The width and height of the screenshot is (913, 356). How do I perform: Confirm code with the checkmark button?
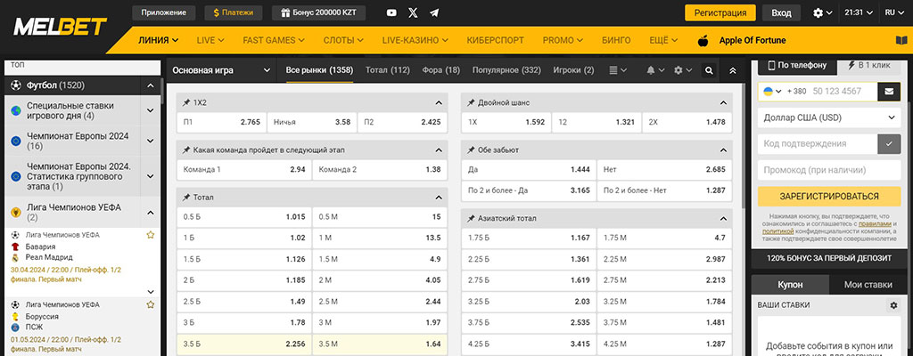point(889,143)
